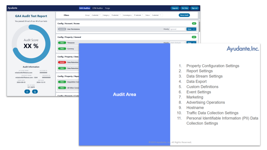Click the Ayudante, Inc. logo on the slide
Viewport: 267px width, 150px height.
click(x=243, y=49)
